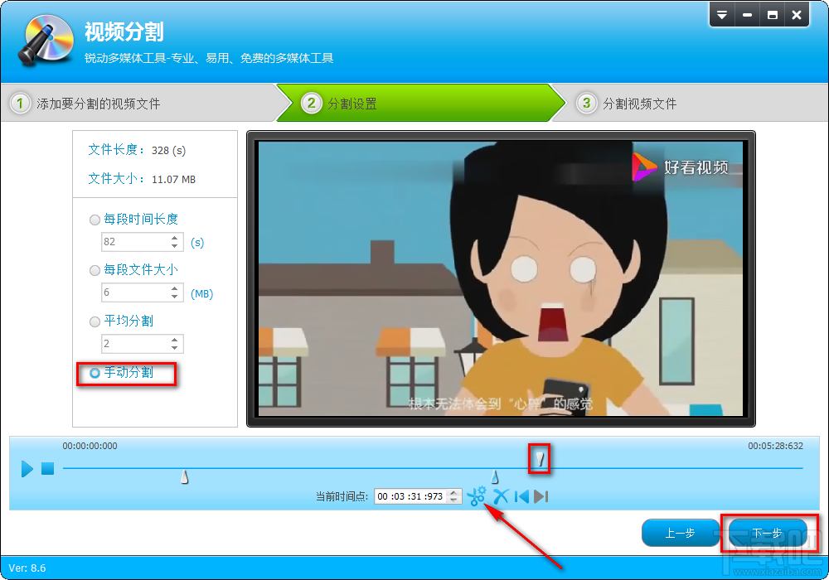
Task: Click the 文件长度 328 (s) text
Action: [137, 150]
